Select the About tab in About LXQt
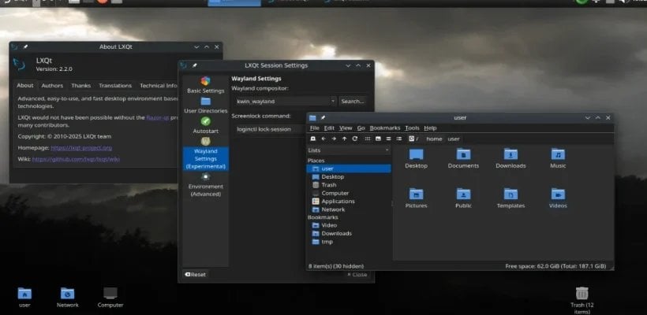Viewport: 647px width, 315px height. 24,86
